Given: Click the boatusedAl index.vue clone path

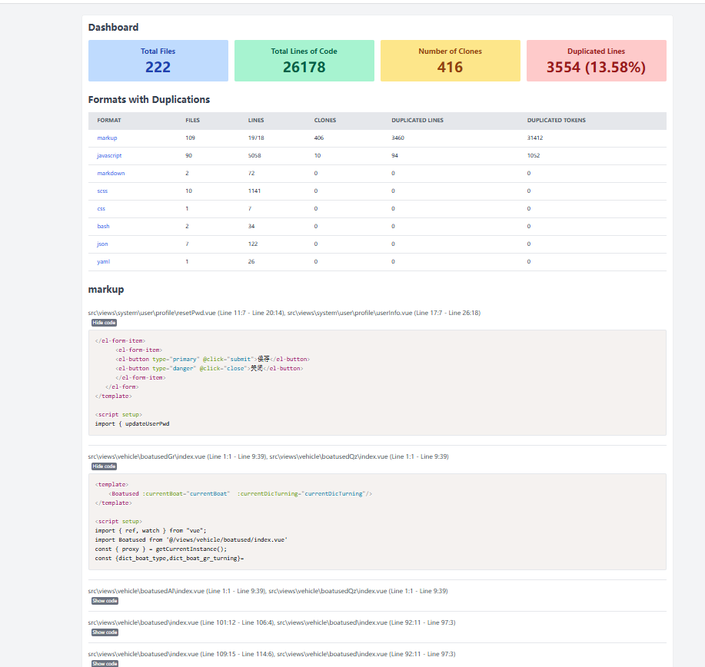Looking at the screenshot, I should coord(268,591).
